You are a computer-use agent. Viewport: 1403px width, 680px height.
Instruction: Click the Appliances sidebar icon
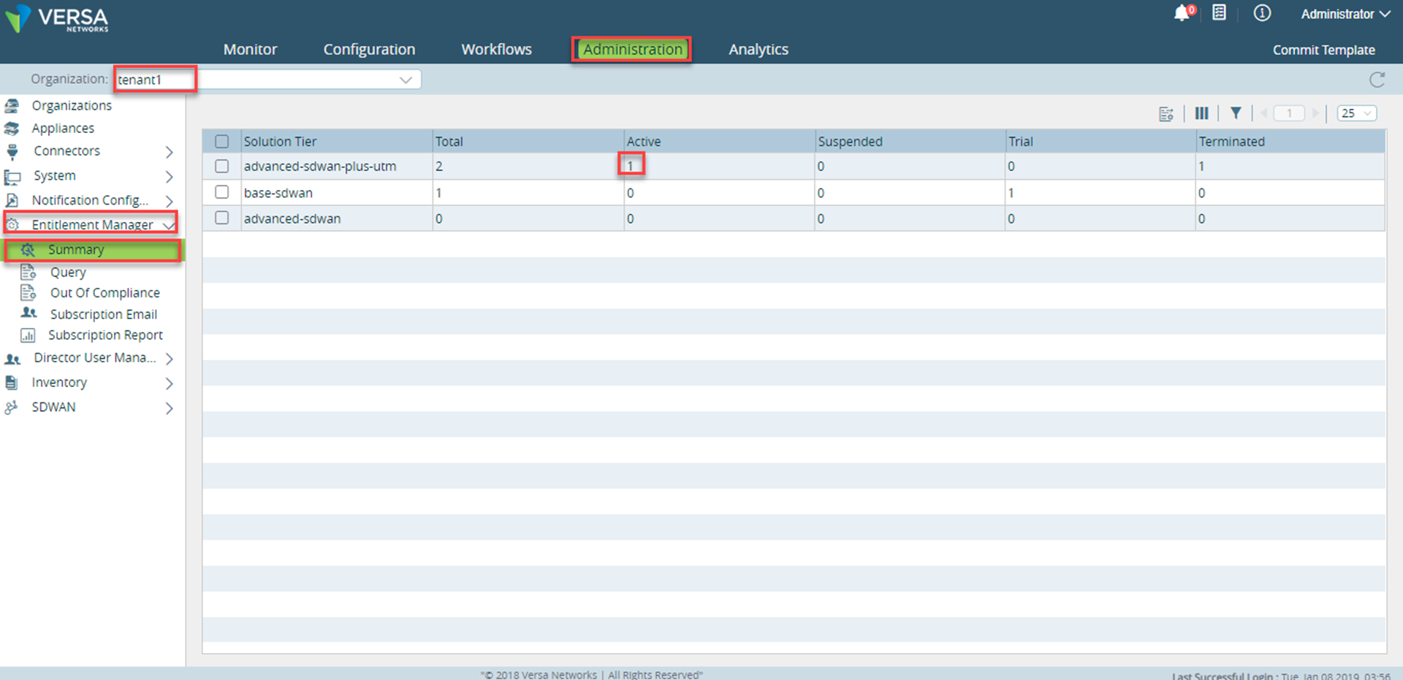(12, 129)
